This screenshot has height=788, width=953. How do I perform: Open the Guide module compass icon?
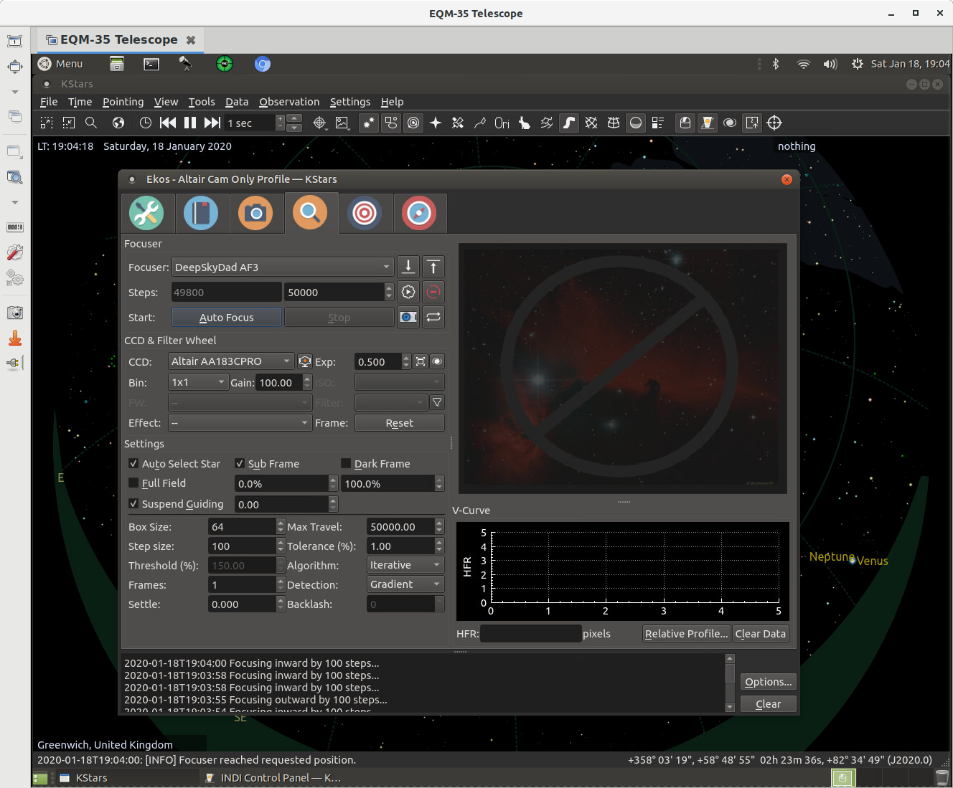[420, 213]
